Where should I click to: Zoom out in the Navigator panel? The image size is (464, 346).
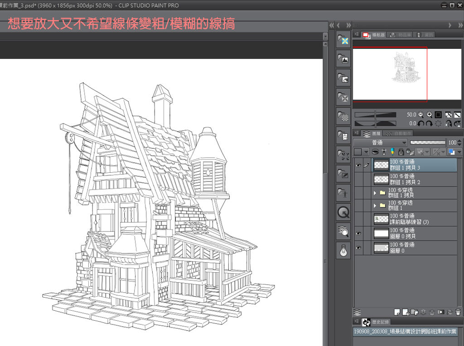421,114
